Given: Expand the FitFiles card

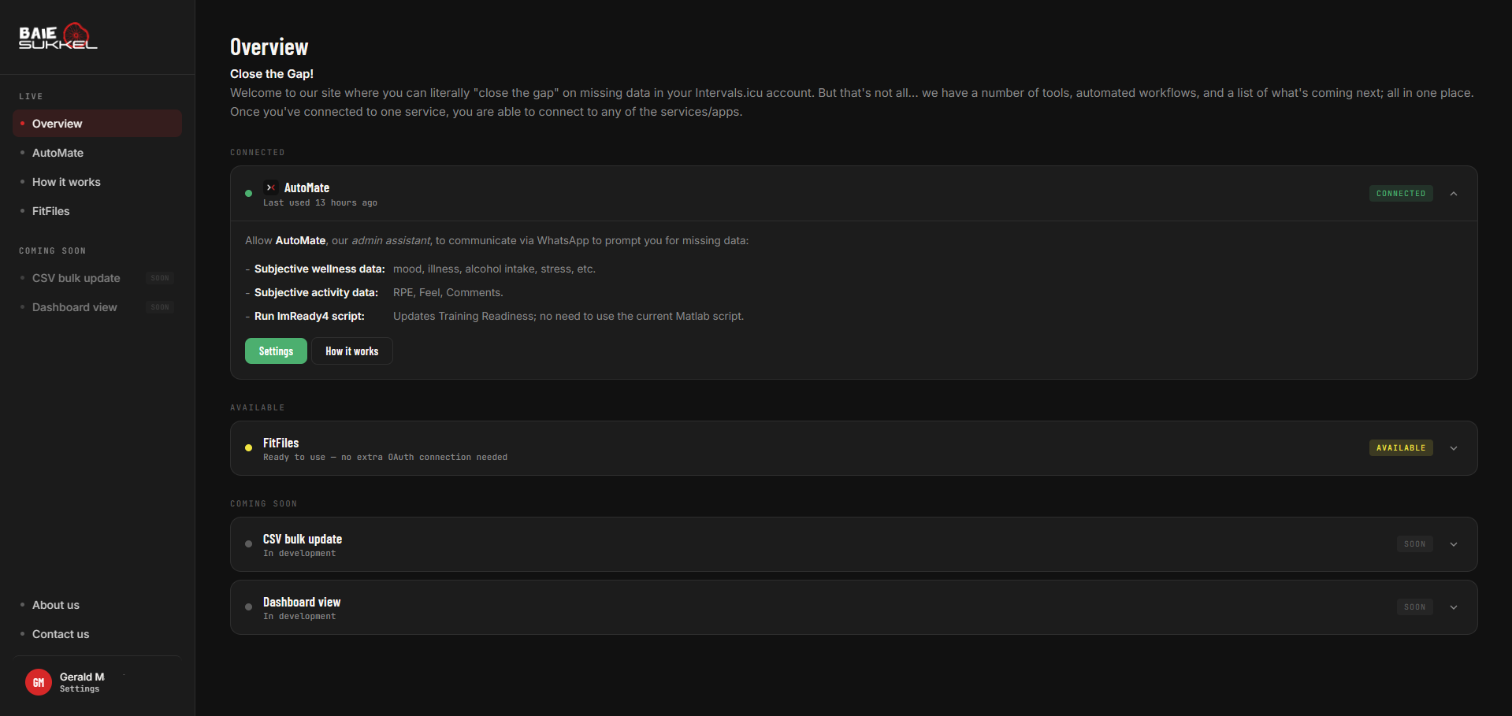Looking at the screenshot, I should point(1454,448).
